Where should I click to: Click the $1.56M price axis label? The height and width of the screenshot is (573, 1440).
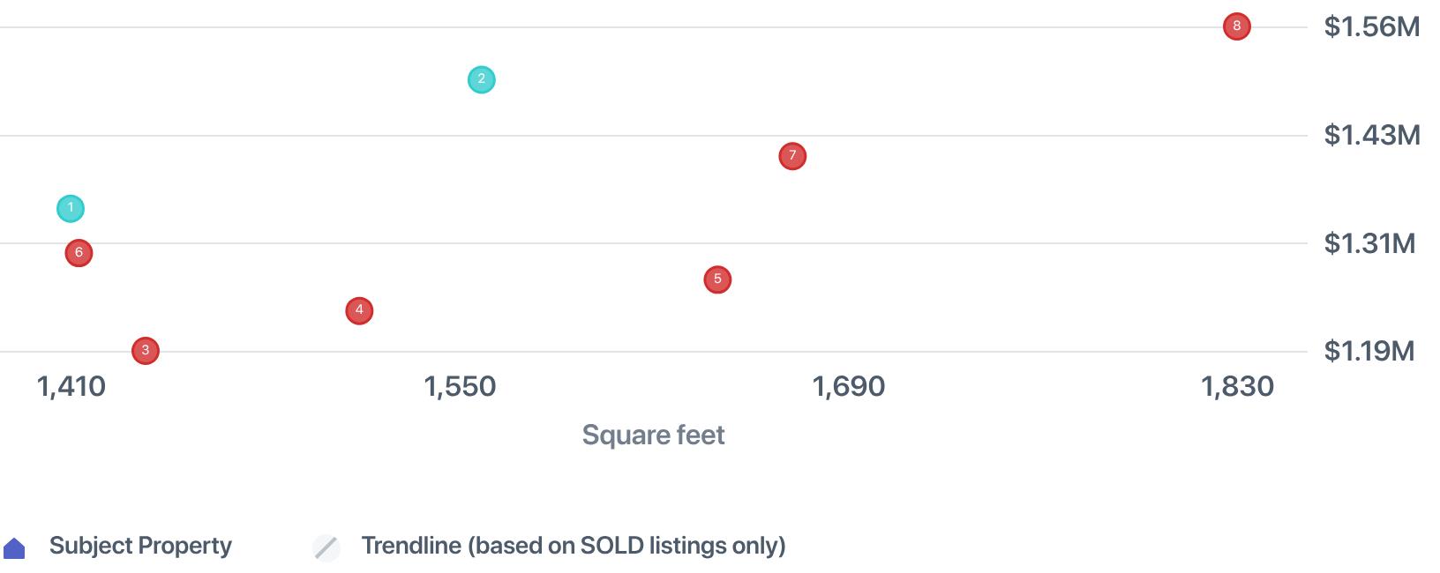(x=1371, y=26)
